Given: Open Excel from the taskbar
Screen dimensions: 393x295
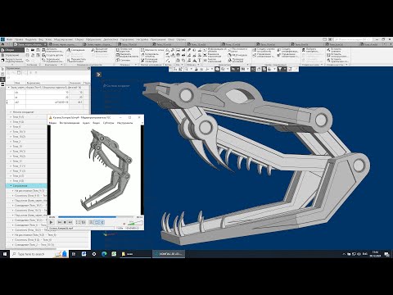Looking at the screenshot, I should [x=114, y=254].
